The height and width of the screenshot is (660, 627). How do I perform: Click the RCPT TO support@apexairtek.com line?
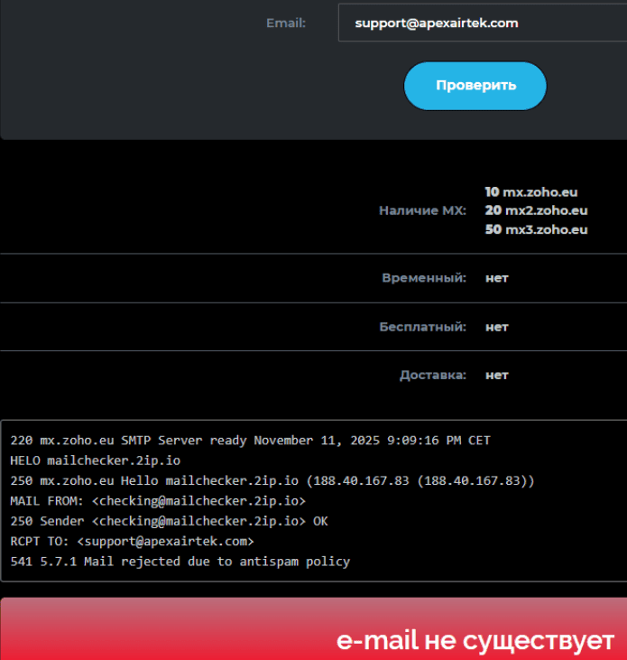(133, 541)
